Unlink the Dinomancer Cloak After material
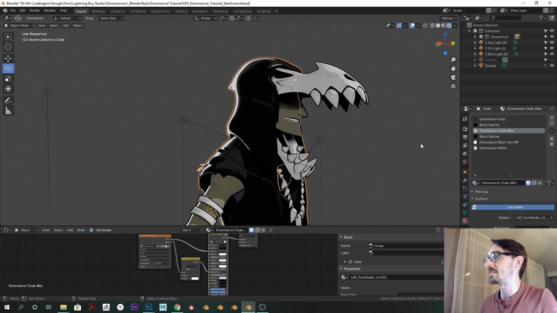The width and height of the screenshot is (557, 313). [540, 183]
